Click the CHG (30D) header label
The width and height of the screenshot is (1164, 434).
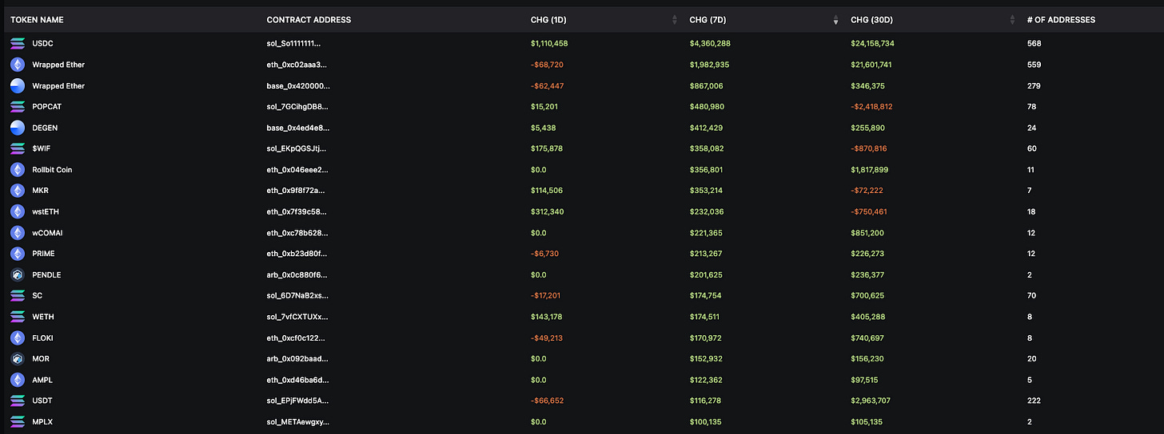click(x=871, y=20)
